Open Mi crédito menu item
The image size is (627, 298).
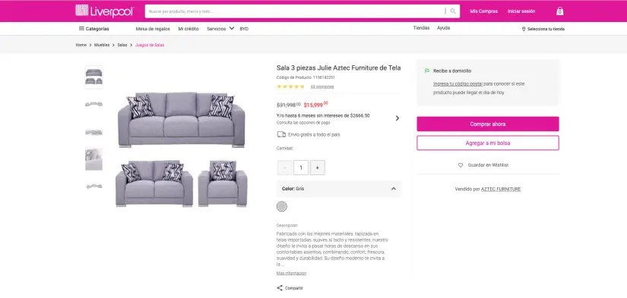pyautogui.click(x=188, y=29)
